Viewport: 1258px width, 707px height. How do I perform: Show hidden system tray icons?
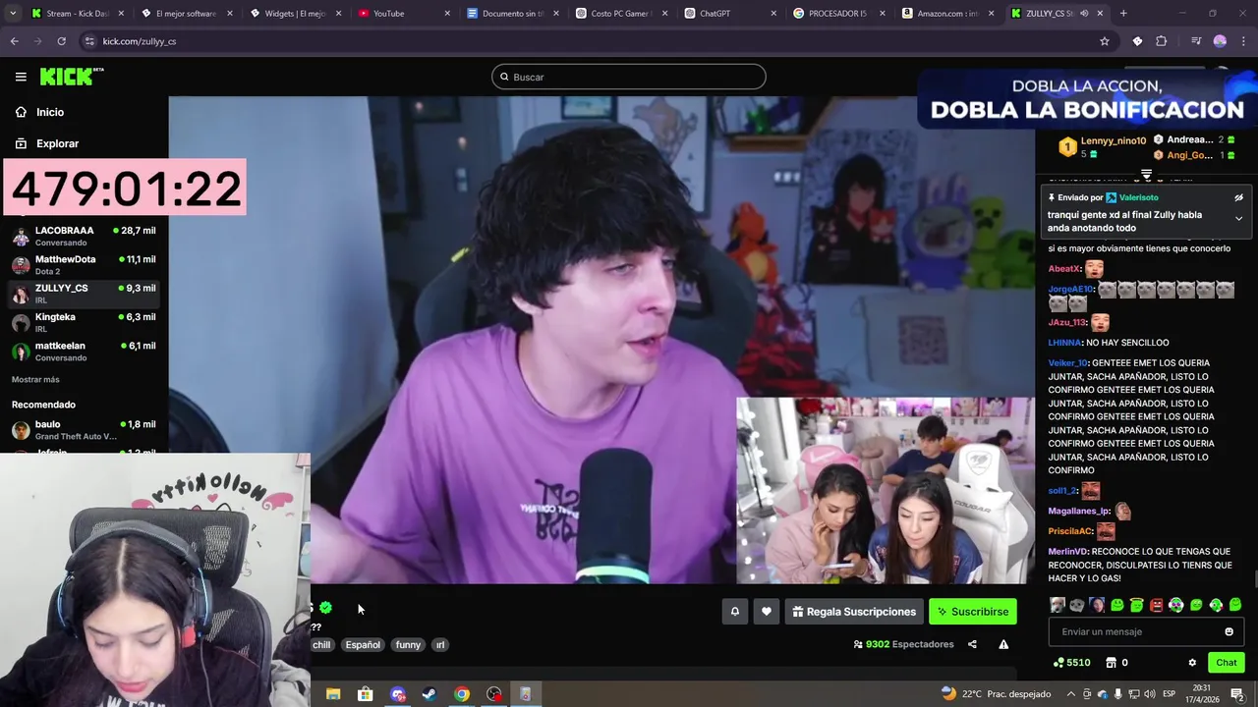[x=1072, y=694]
